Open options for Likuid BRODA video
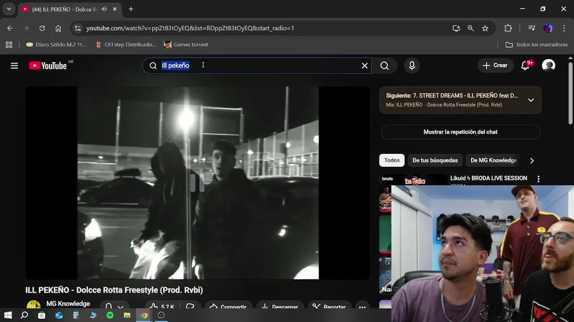574x322 pixels. [538, 179]
